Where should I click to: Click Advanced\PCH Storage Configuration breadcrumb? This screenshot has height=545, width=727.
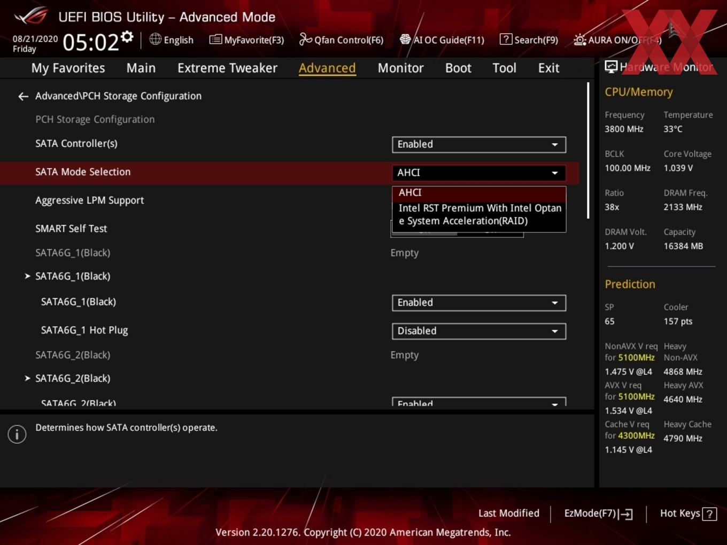118,96
